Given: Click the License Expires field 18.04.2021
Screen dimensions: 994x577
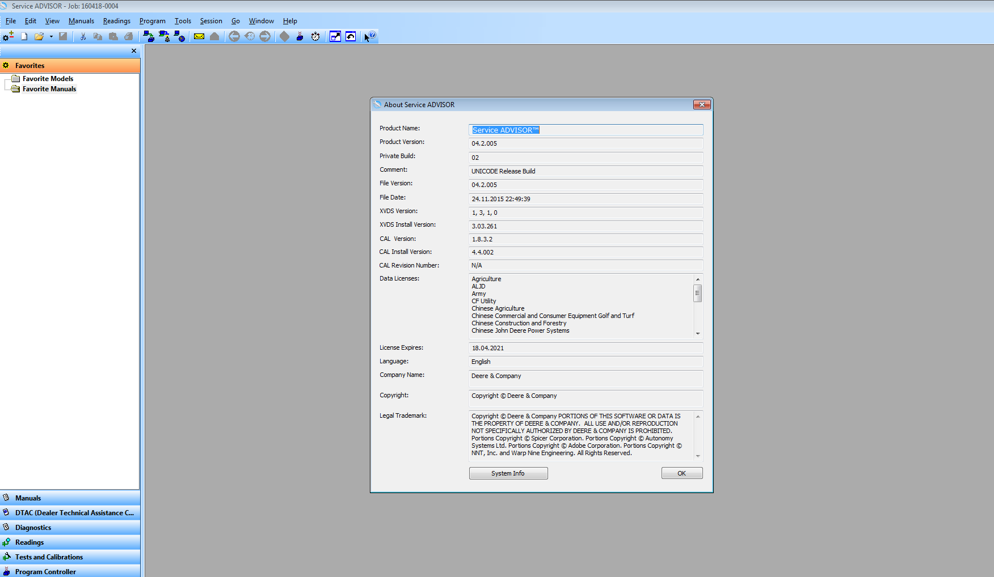Looking at the screenshot, I should point(586,348).
